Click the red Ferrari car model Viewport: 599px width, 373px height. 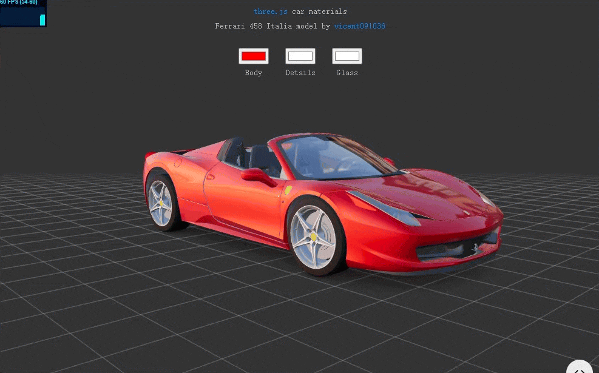pos(323,204)
